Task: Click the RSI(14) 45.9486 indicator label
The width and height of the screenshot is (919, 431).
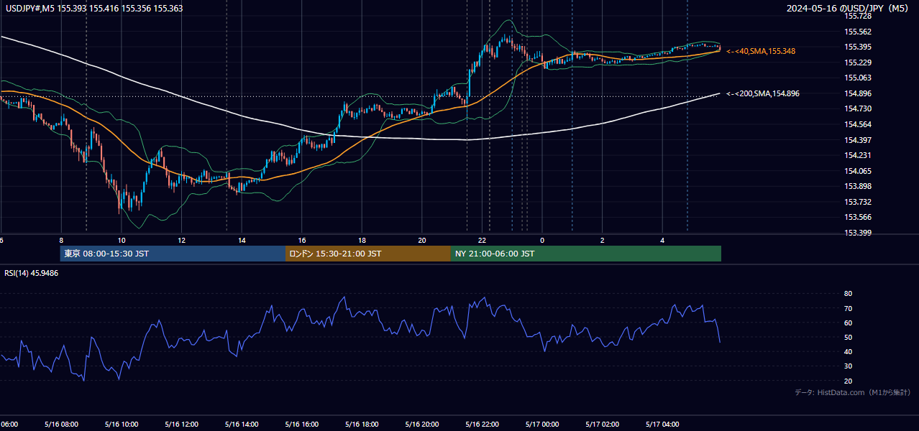Action: [32, 273]
